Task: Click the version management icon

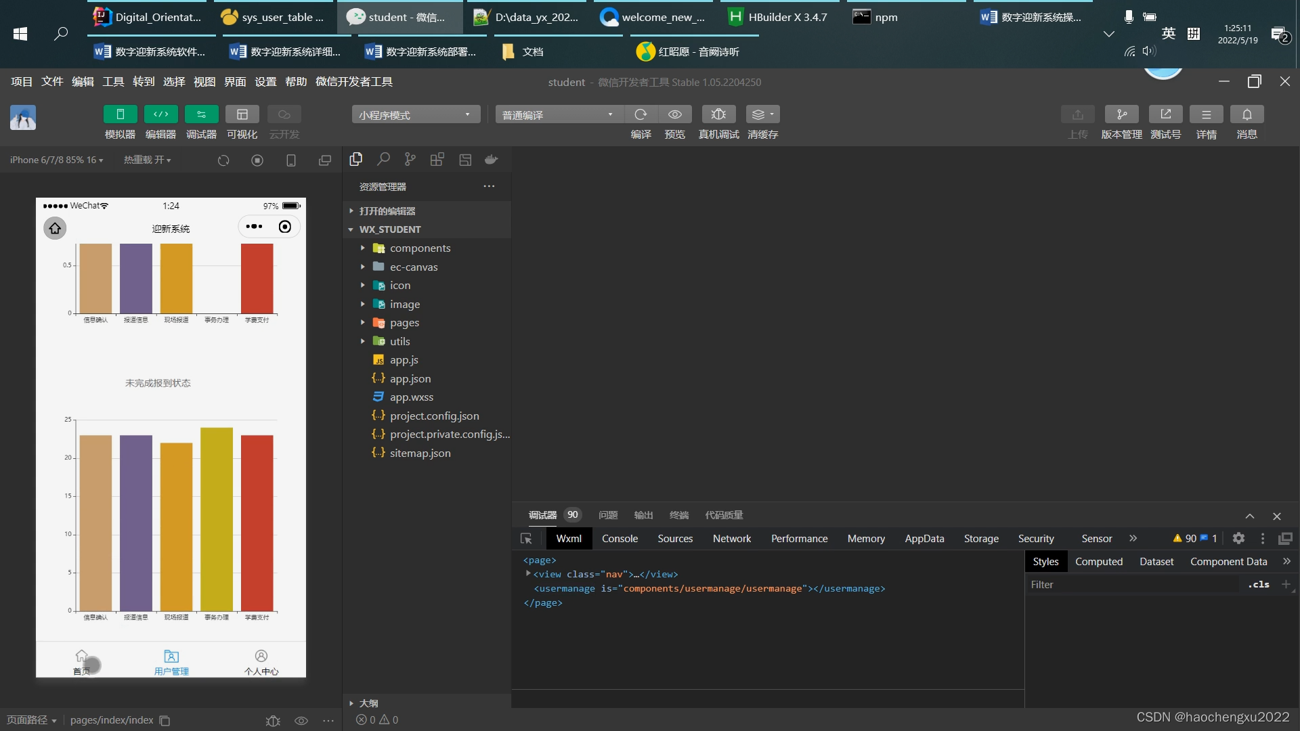Action: pyautogui.click(x=1121, y=113)
